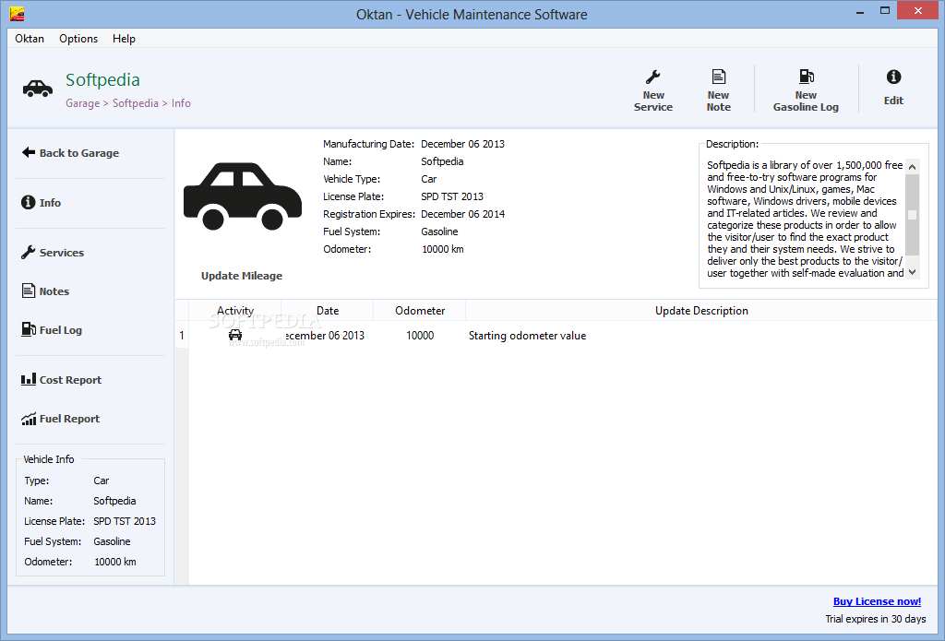This screenshot has width=945, height=641.
Task: Click the Services wrench icon in sidebar
Action: pyautogui.click(x=29, y=253)
